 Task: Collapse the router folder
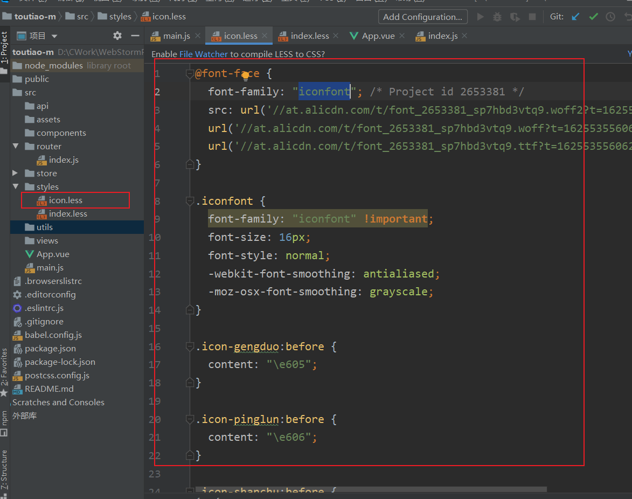(x=16, y=146)
